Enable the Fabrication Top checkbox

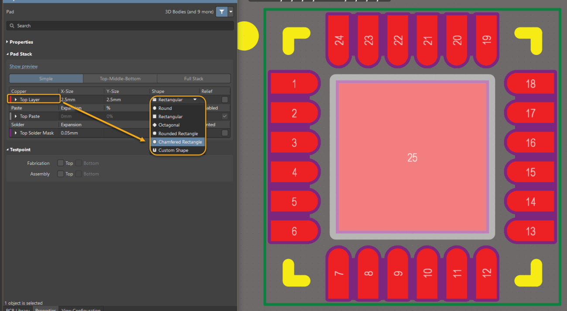click(61, 163)
